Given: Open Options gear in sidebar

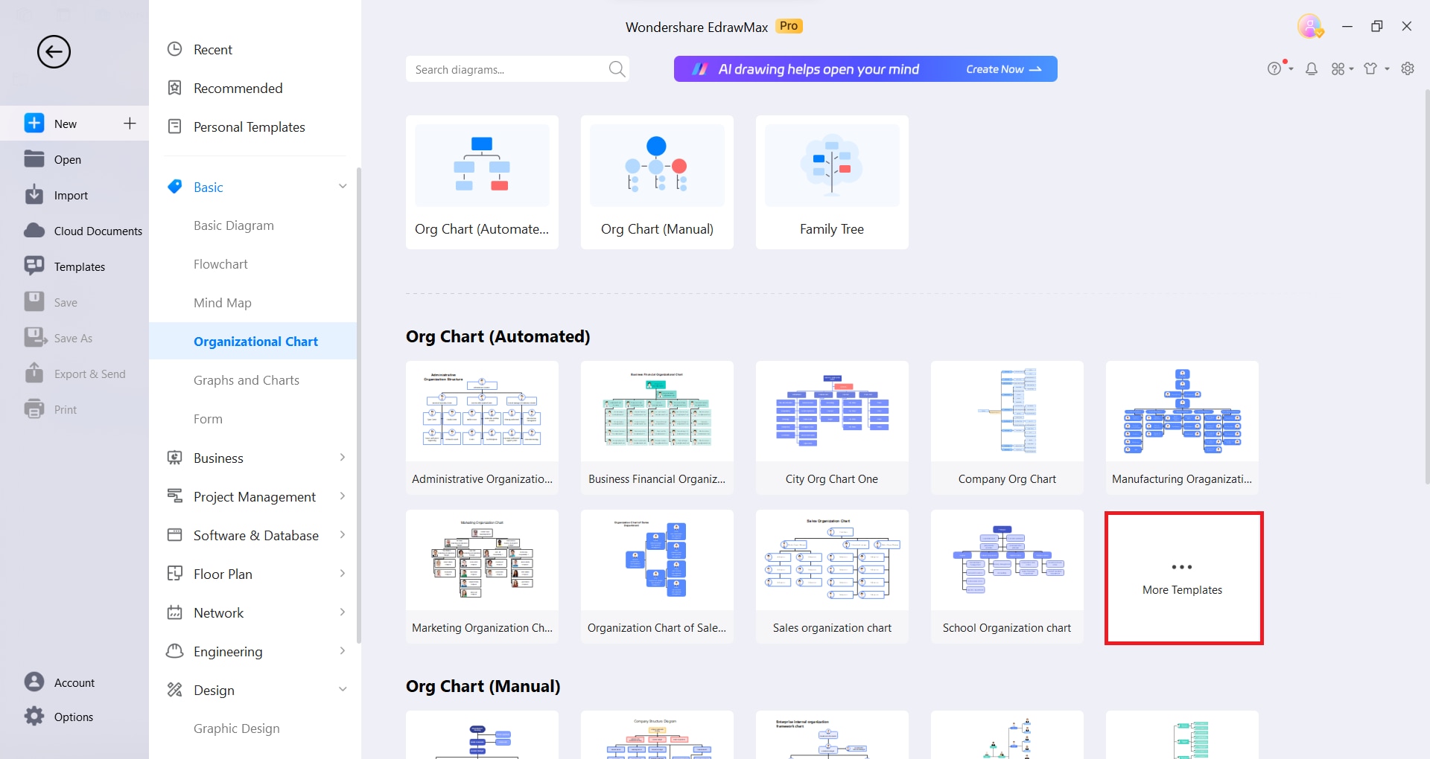Looking at the screenshot, I should point(59,717).
